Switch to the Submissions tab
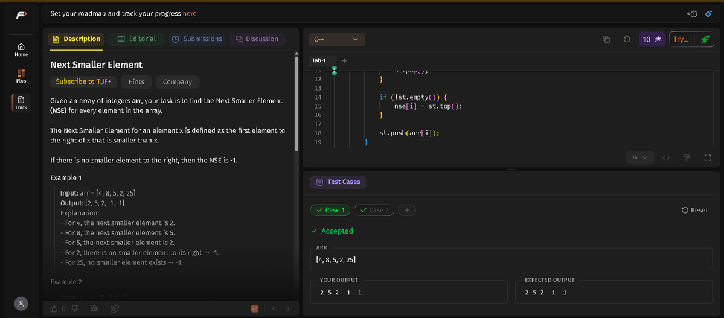 [197, 39]
